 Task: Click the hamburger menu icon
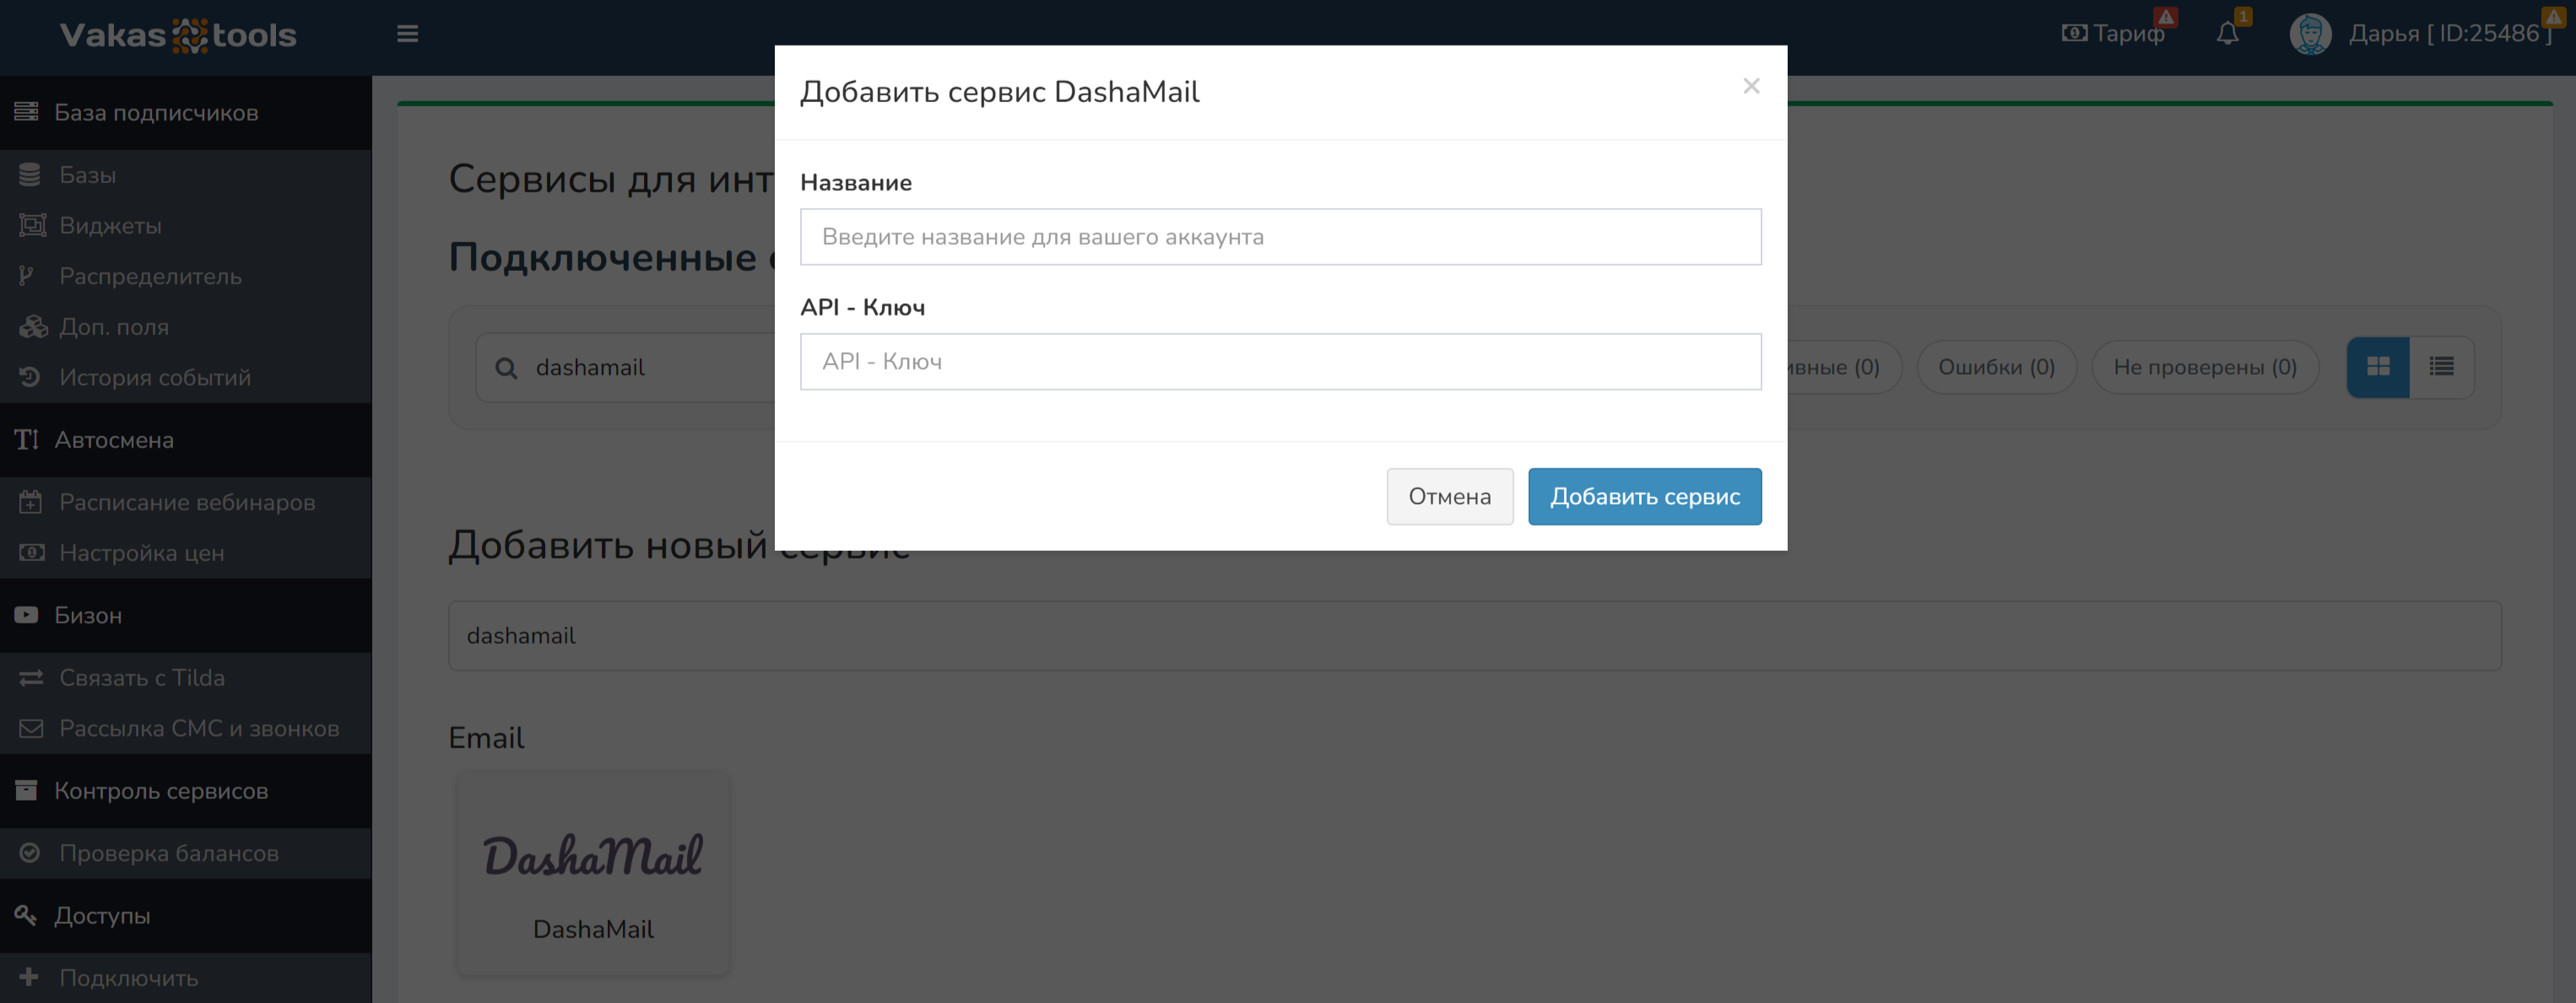(407, 34)
